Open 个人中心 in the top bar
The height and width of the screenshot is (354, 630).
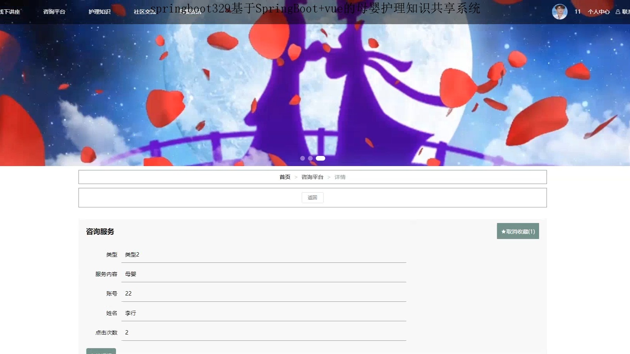(x=599, y=12)
